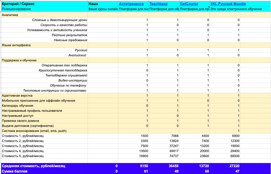Select Teachbase Стоимость 5 value 74737

point(164,156)
